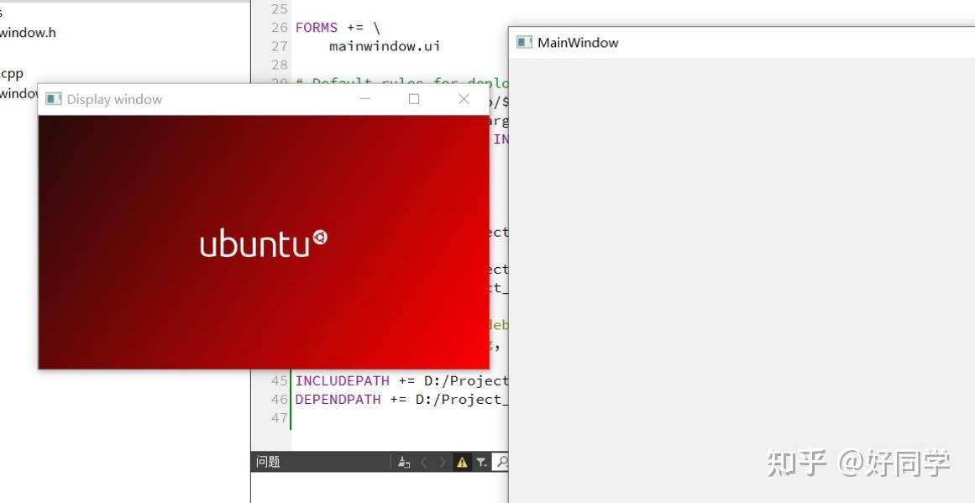Click 'FORMS += \' on line 26
Screen dimensions: 975x503
point(338,28)
